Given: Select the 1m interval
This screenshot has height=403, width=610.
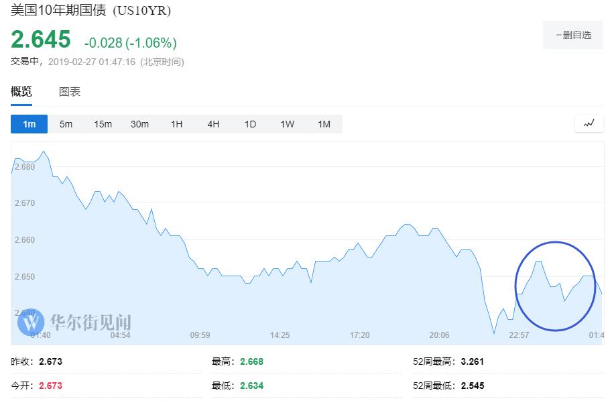Looking at the screenshot, I should pyautogui.click(x=29, y=124).
